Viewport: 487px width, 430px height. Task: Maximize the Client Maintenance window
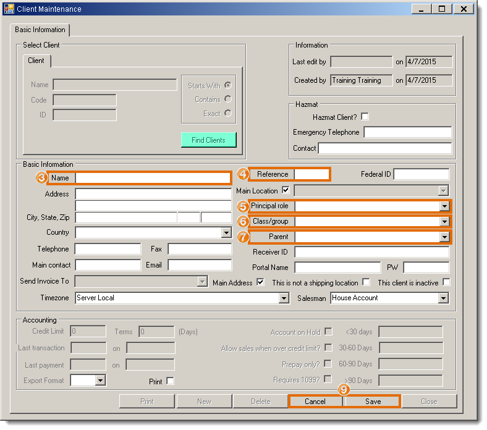pyautogui.click(x=442, y=9)
